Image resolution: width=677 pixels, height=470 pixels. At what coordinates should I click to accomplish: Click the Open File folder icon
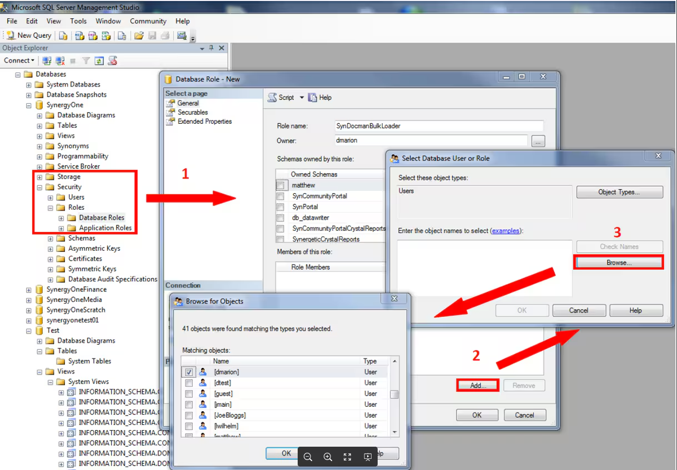(x=139, y=36)
